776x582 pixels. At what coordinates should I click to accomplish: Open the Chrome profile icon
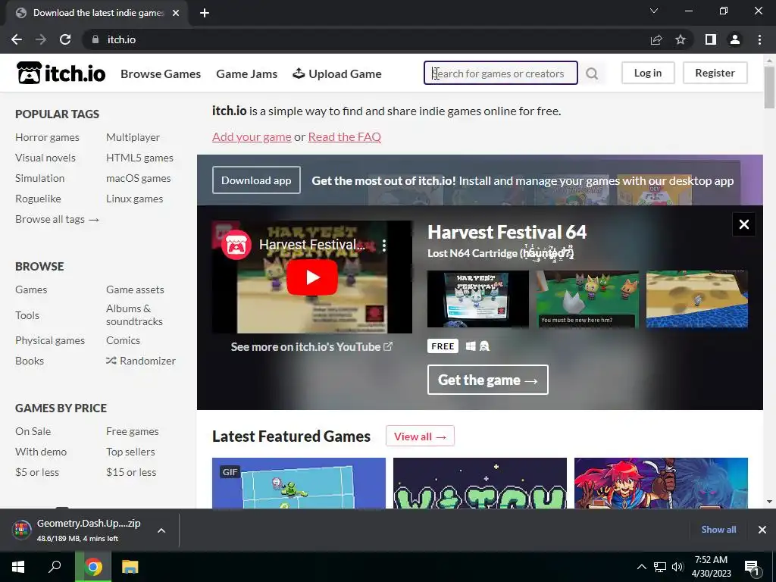point(735,39)
